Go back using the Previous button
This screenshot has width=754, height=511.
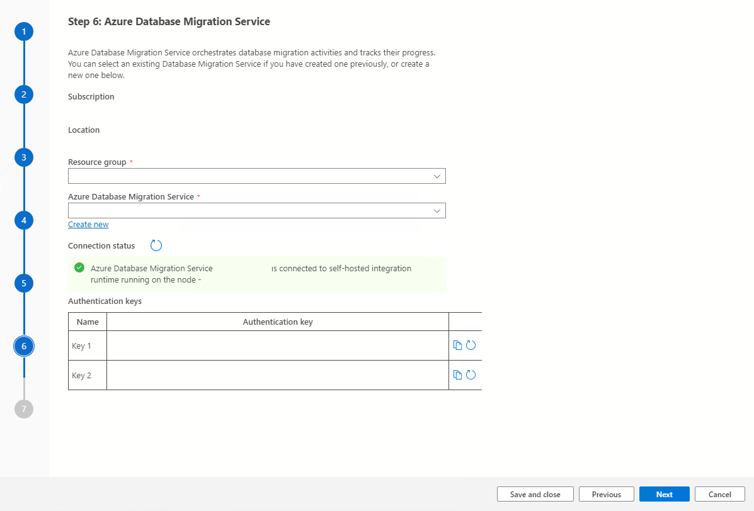click(x=606, y=494)
